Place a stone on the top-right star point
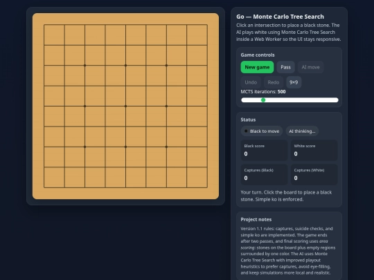Screen dimensions: 374x280 coord(166,65)
